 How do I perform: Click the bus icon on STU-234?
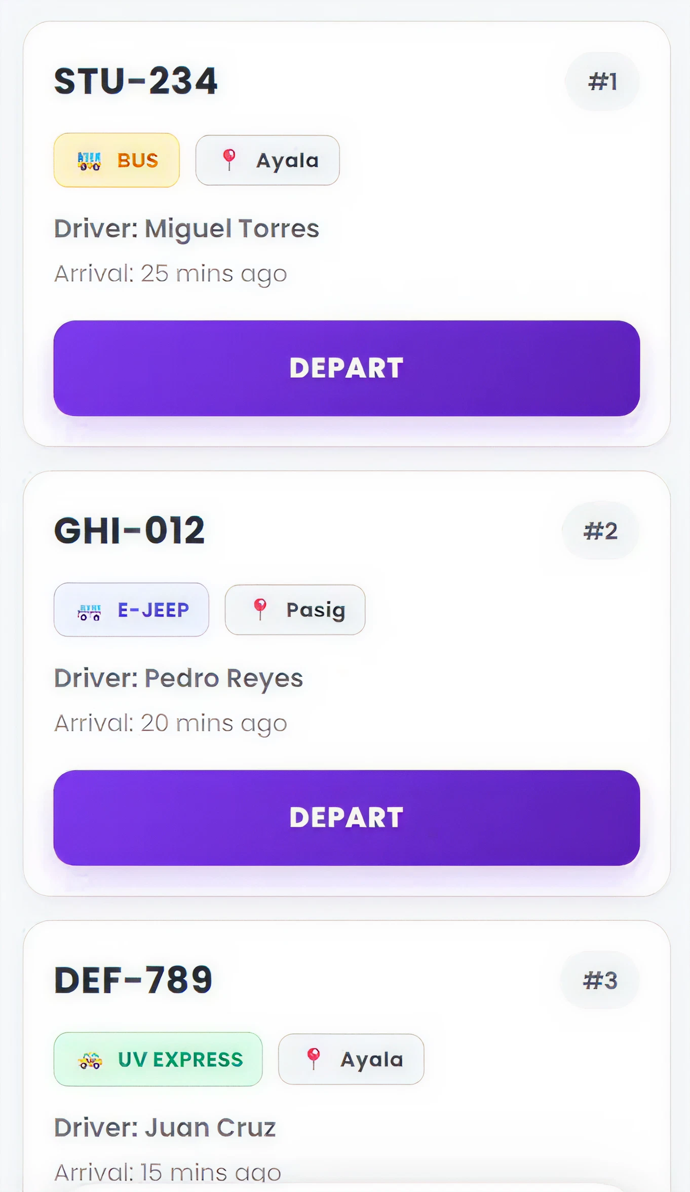pos(89,161)
